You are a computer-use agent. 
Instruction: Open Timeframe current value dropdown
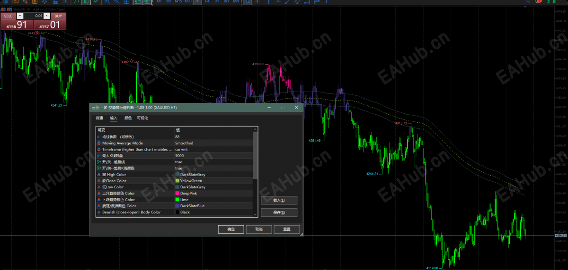213,149
